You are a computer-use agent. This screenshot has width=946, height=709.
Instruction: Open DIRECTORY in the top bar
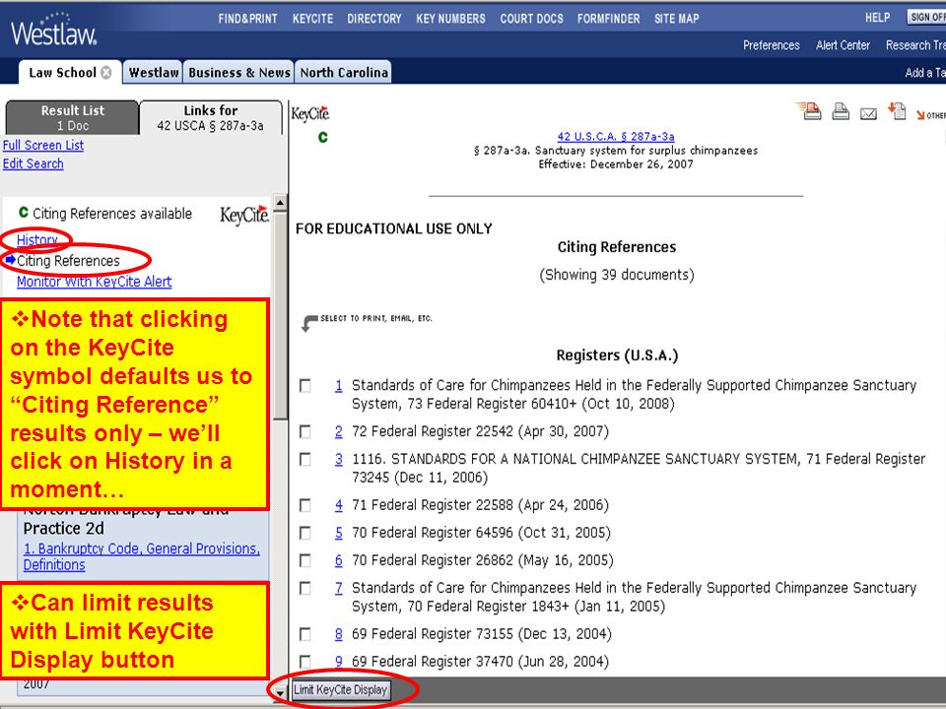point(374,19)
